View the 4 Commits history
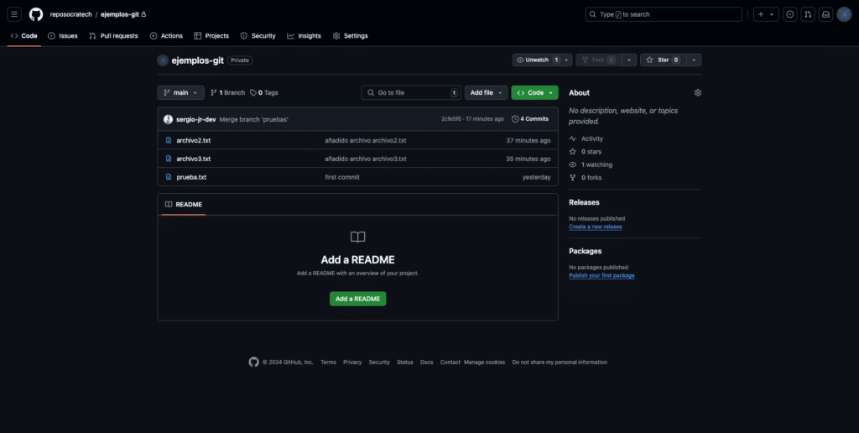 pos(530,119)
